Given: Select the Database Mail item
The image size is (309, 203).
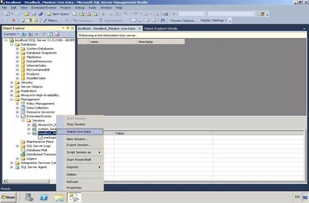Looking at the screenshot, I should tap(37, 150).
